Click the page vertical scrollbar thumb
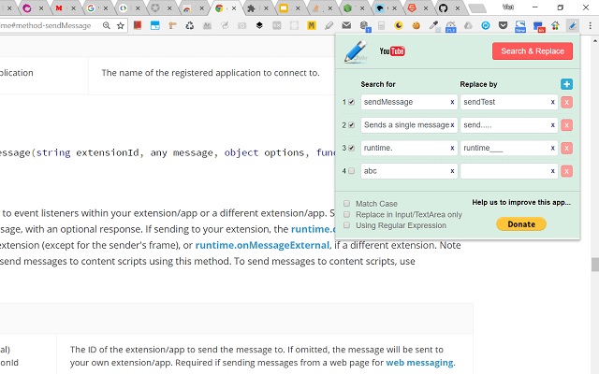This screenshot has width=599, height=374. point(595,265)
